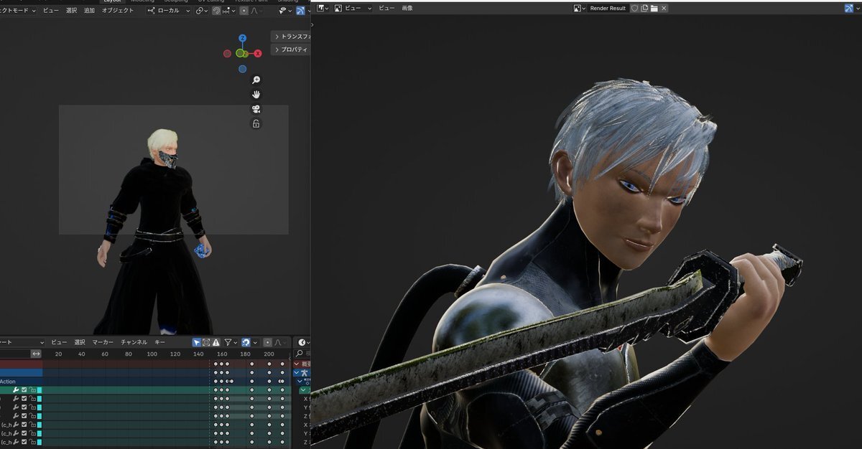The width and height of the screenshot is (862, 449).
Task: Click the red X axis on navigation gizmo
Action: click(x=258, y=53)
